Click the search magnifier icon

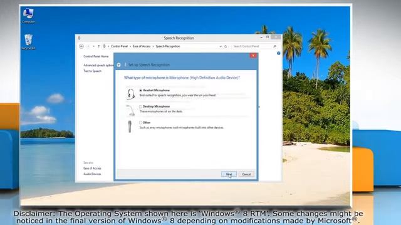click(274, 46)
